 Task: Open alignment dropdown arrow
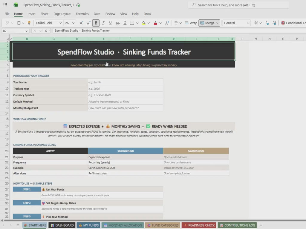pos(180,23)
